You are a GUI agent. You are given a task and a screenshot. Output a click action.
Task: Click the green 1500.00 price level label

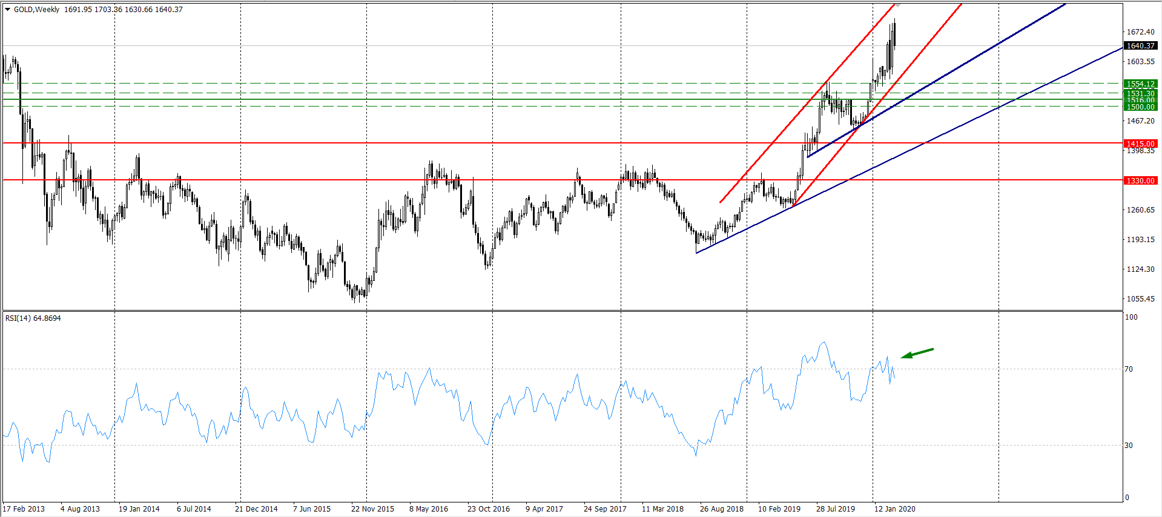pyautogui.click(x=1140, y=107)
